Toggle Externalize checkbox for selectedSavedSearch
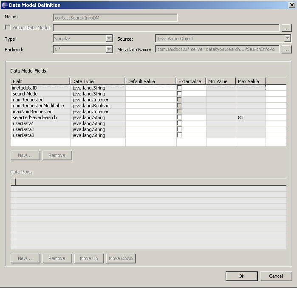This screenshot has width=297, height=288. (x=179, y=117)
